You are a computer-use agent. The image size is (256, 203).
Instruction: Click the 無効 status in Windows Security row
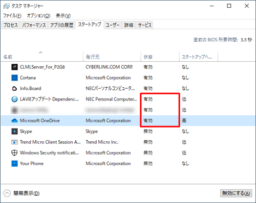tap(148, 153)
